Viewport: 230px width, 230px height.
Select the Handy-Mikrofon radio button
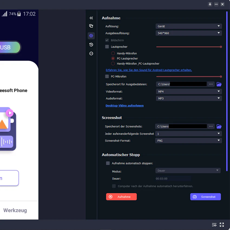point(113,53)
